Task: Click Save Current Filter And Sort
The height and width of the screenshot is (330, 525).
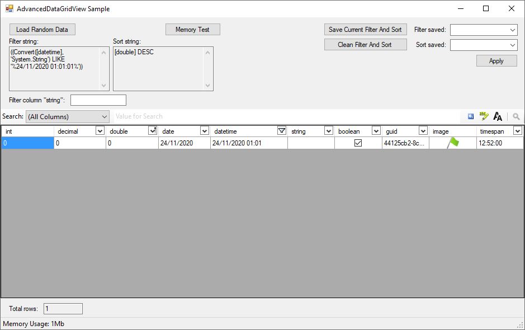Action: coord(365,29)
